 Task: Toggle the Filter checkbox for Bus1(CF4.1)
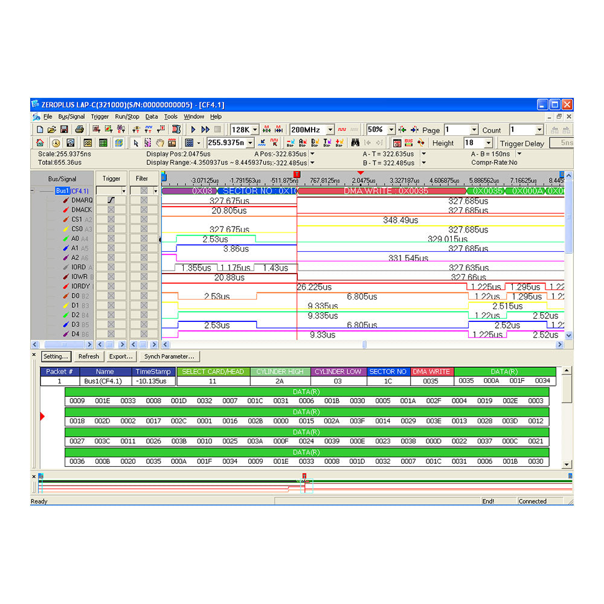144,191
